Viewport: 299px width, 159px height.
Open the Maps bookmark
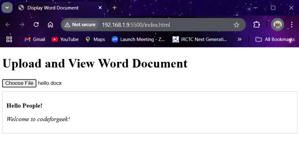click(x=95, y=39)
